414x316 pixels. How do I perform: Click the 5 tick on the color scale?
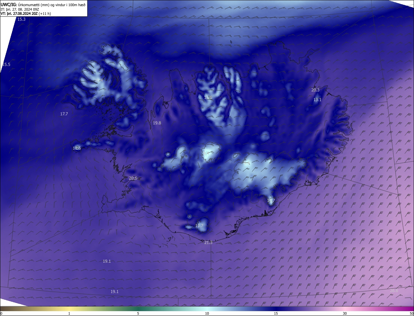pyautogui.click(x=138, y=313)
